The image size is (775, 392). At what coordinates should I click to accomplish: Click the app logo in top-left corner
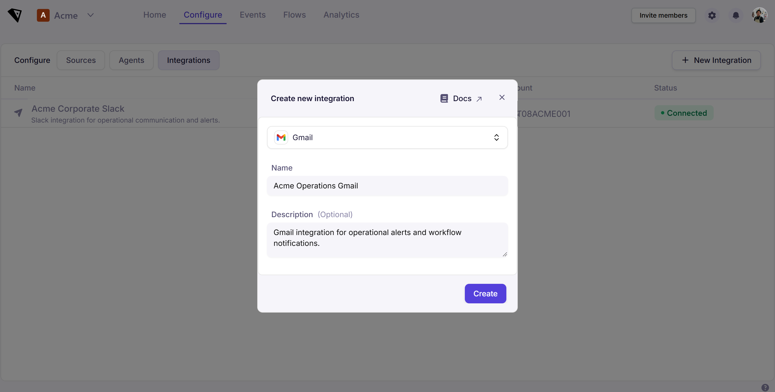[x=15, y=15]
